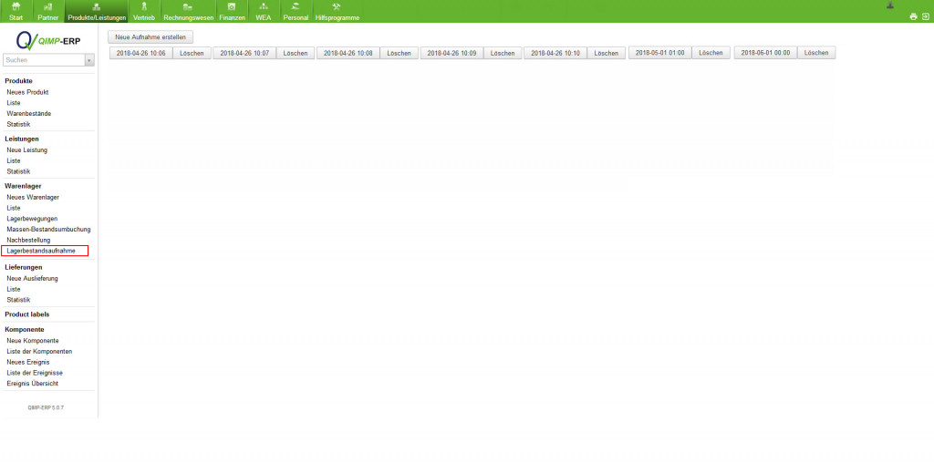Click the user profile icon
The height and width of the screenshot is (463, 934).
[890, 5]
